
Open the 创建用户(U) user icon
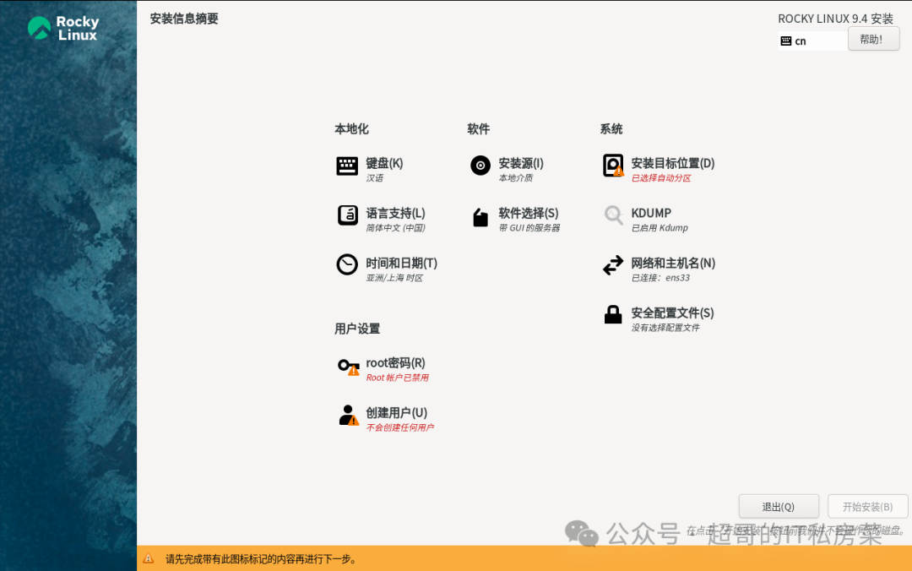pos(347,415)
